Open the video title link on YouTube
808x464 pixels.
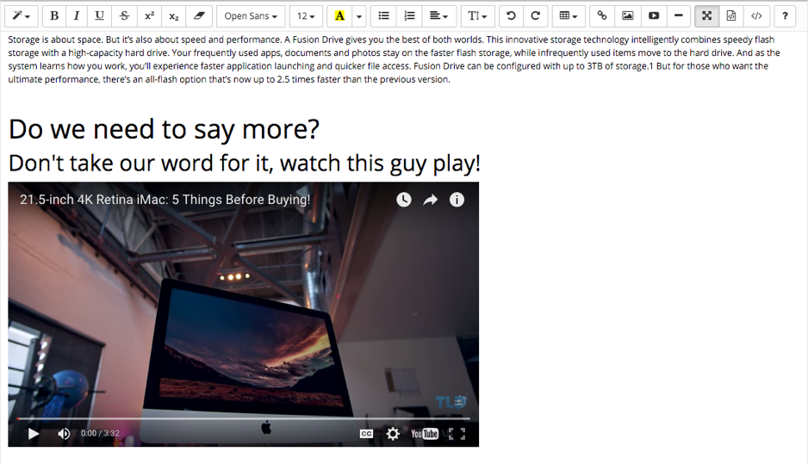pos(165,200)
